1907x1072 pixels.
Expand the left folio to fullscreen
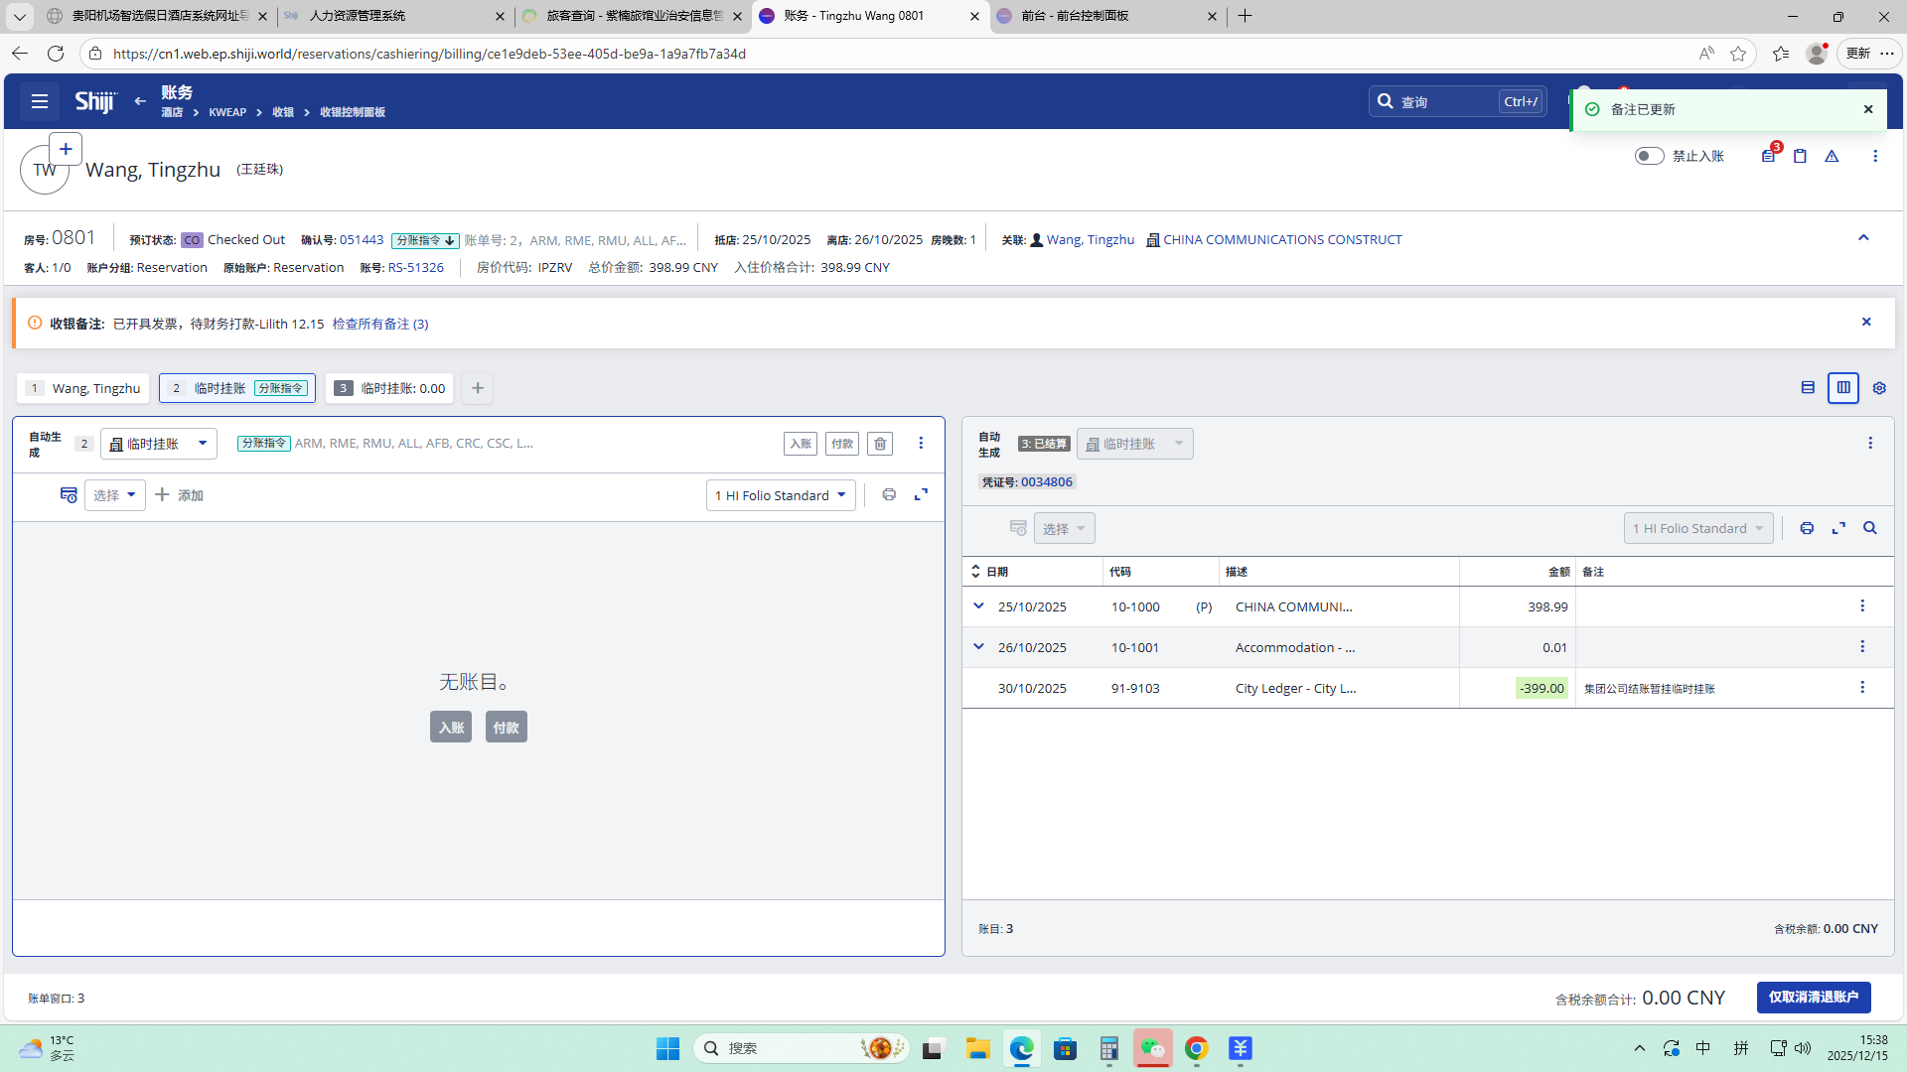(921, 494)
